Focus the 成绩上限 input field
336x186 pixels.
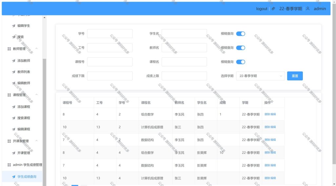[184, 76]
